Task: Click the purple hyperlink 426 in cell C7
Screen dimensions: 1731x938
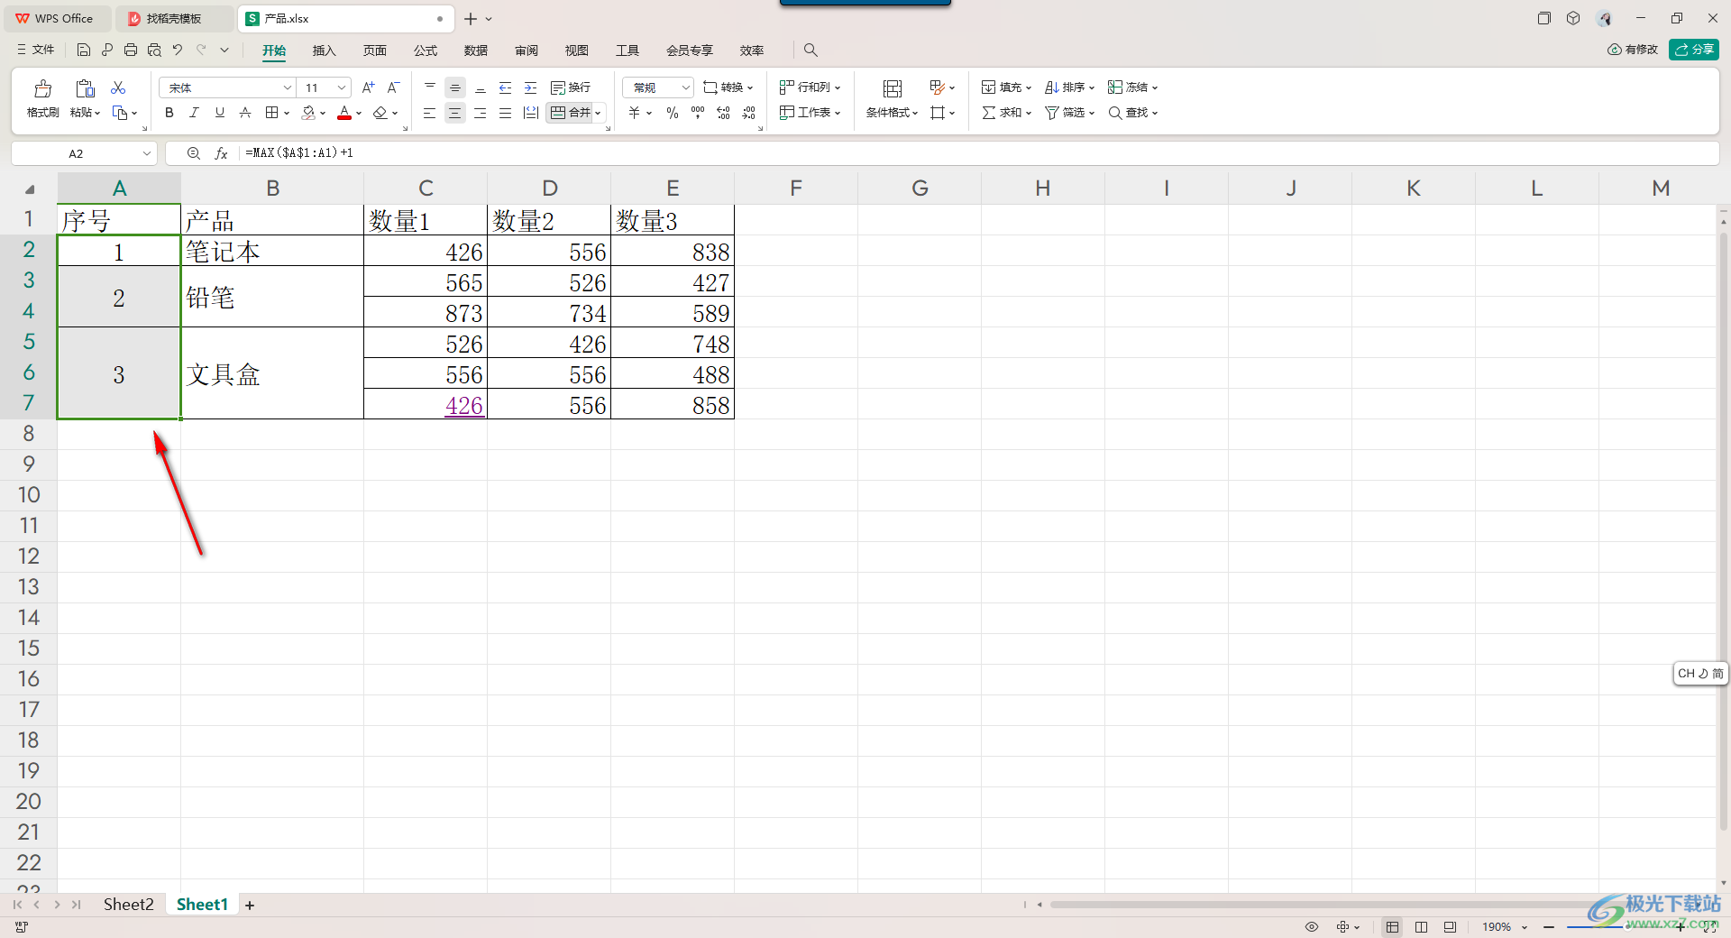Action: [x=463, y=406]
